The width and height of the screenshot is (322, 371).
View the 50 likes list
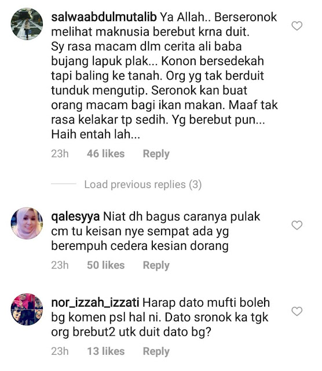coord(105,265)
